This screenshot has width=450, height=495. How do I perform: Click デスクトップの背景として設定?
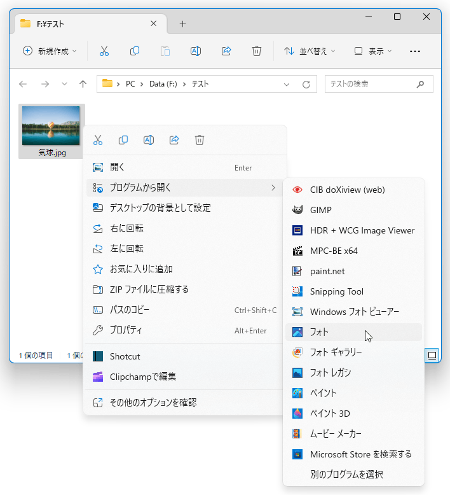point(185,207)
